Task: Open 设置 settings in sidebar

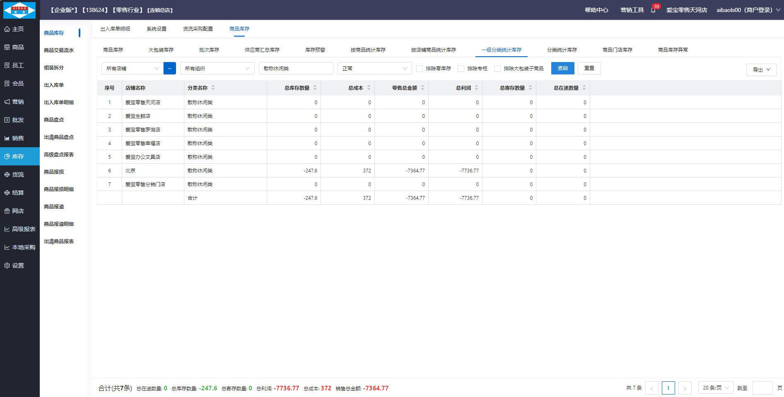Action: (20, 265)
